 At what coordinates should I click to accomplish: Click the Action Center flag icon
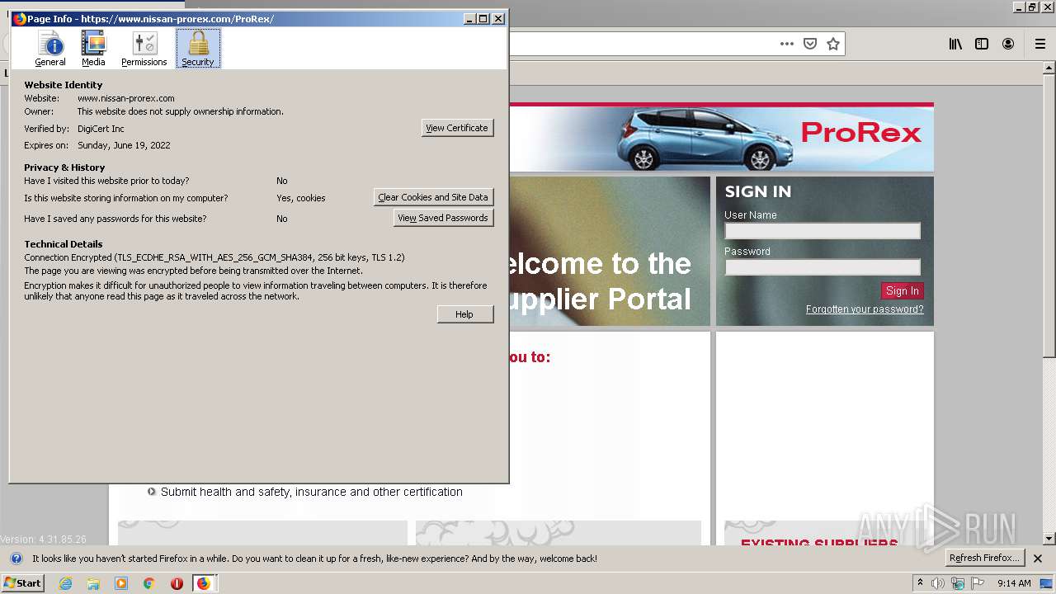point(977,583)
